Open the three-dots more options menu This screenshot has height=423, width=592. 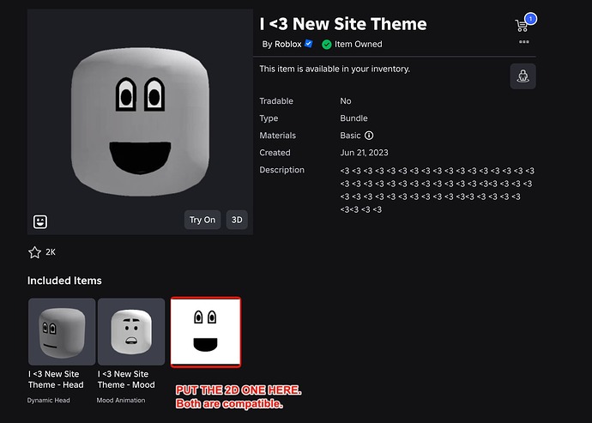(x=523, y=41)
